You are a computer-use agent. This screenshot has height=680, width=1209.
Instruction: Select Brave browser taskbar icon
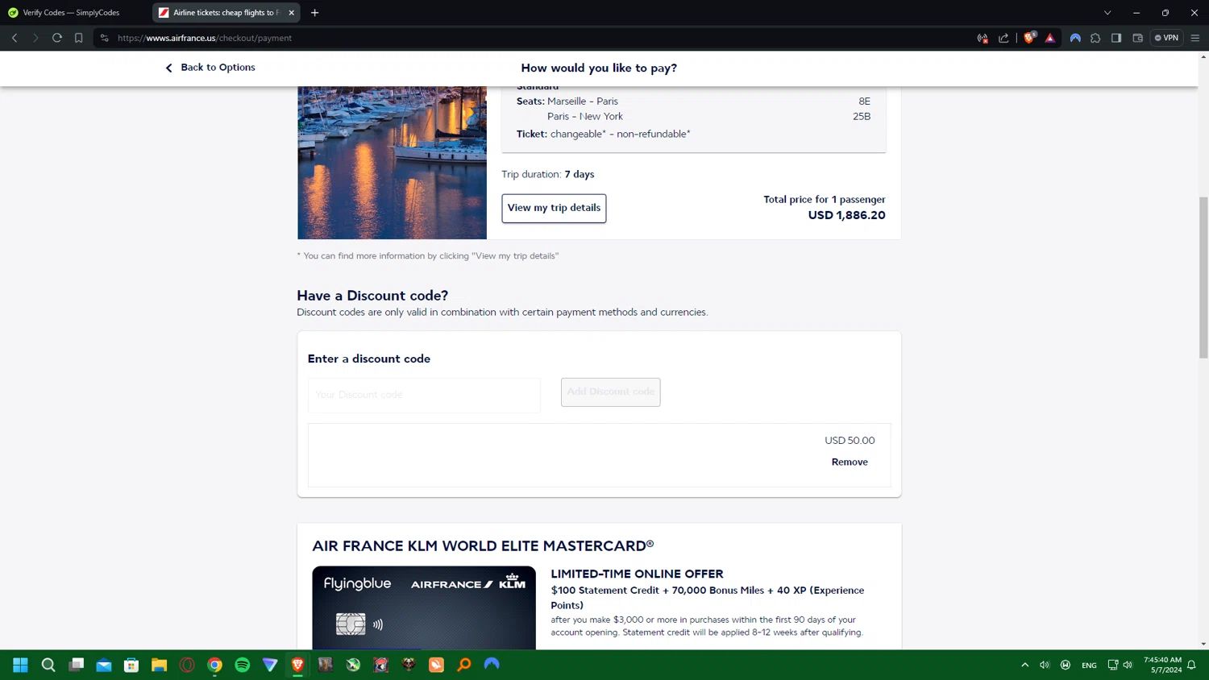[x=297, y=665]
